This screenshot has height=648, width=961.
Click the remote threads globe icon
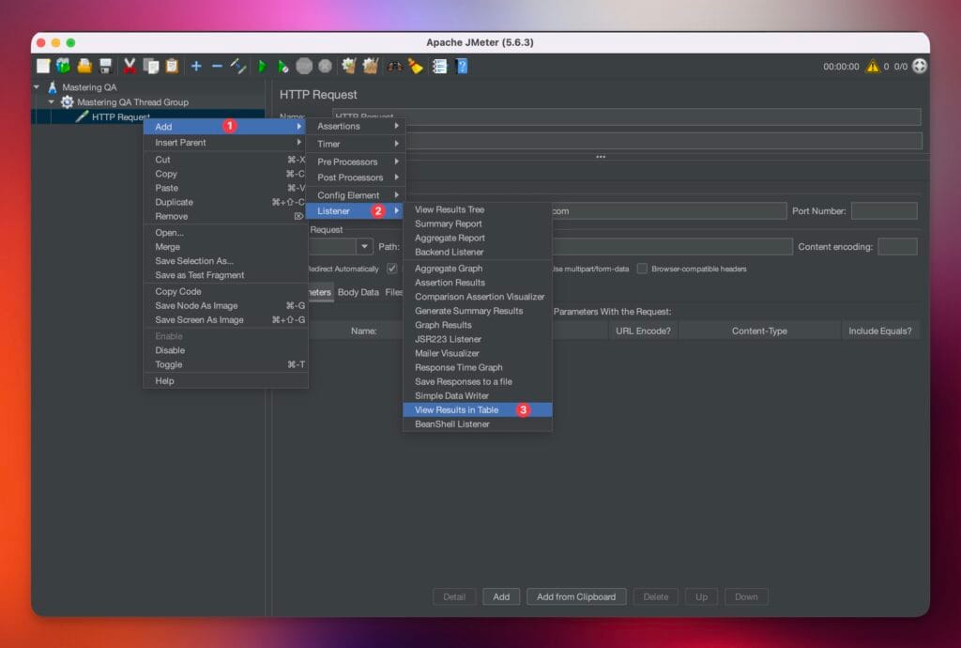[920, 67]
